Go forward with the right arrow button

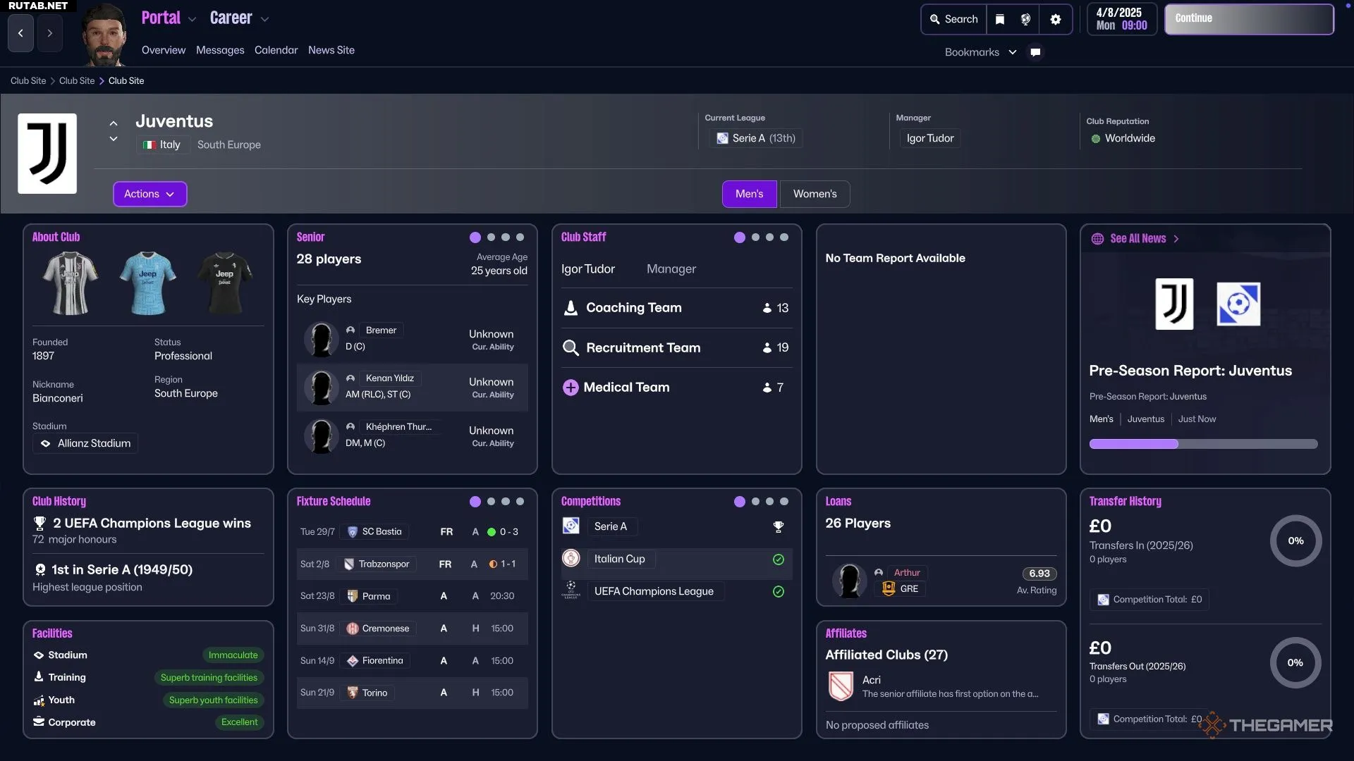pos(49,33)
